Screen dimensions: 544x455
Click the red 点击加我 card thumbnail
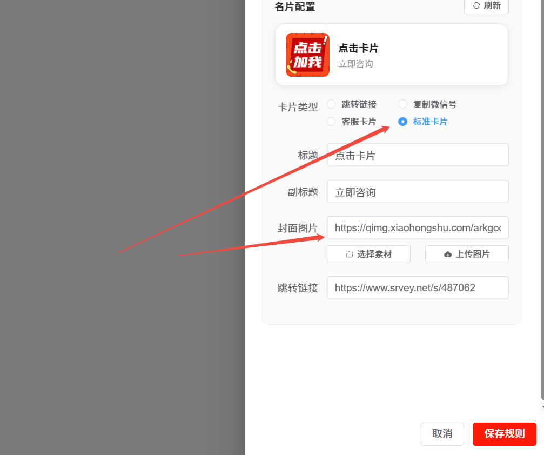pos(307,55)
